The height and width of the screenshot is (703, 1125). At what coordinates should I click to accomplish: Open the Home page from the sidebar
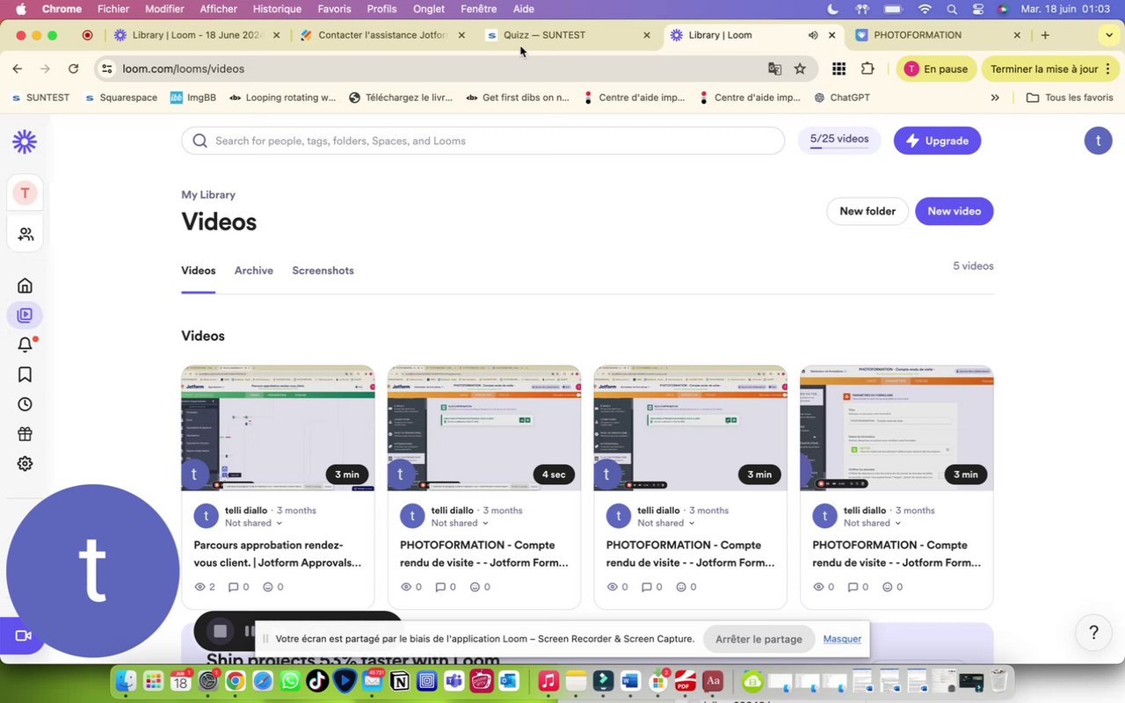(x=25, y=286)
